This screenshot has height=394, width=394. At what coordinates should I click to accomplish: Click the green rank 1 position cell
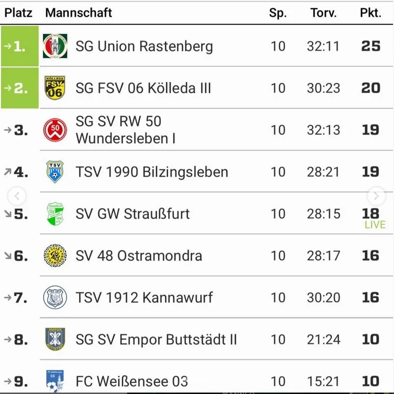tap(20, 47)
